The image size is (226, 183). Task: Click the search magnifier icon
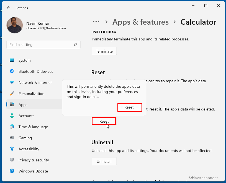pyautogui.click(x=75, y=45)
